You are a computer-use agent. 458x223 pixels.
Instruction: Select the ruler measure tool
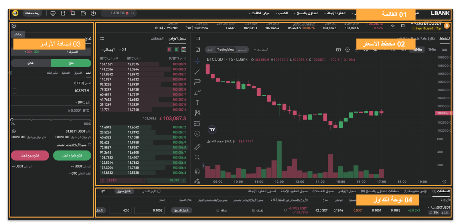click(x=198, y=147)
